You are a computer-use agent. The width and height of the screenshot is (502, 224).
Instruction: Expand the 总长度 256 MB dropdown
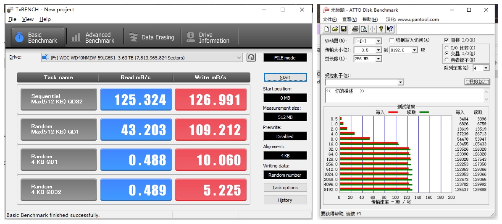point(378,59)
